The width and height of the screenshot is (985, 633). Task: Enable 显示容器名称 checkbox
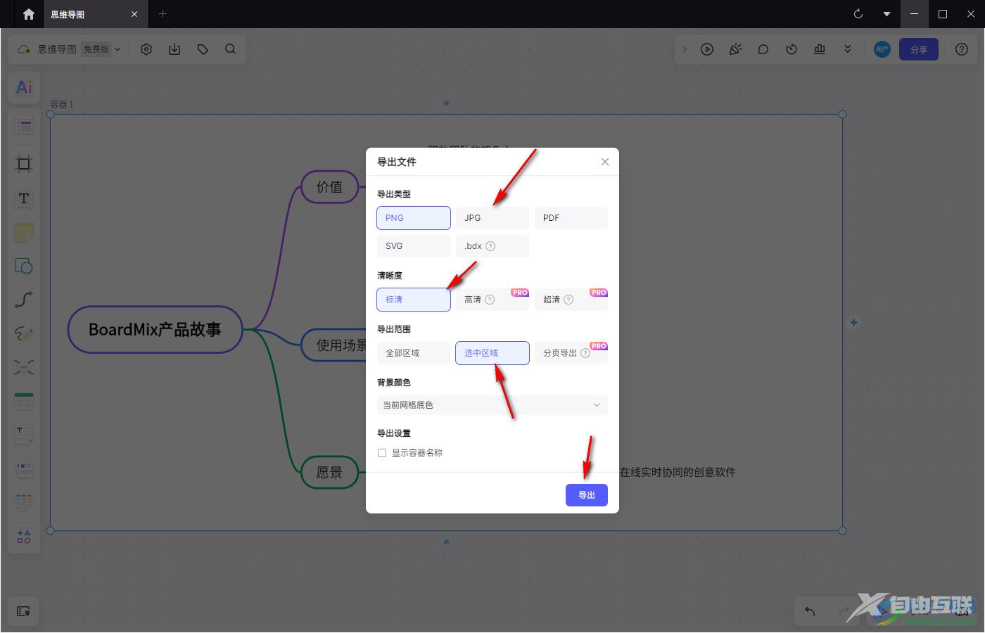coord(382,453)
